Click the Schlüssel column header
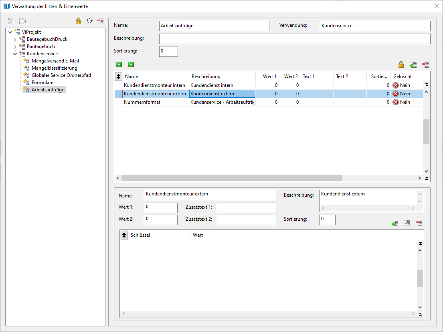The height and width of the screenshot is (332, 443). pyautogui.click(x=159, y=235)
